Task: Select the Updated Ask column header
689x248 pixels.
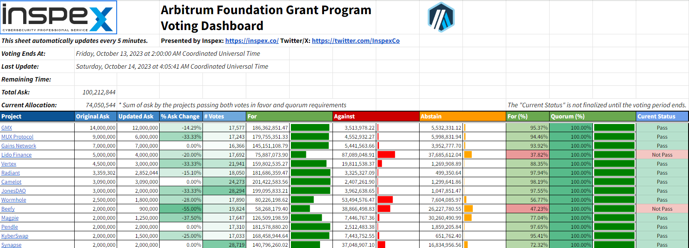Action: [x=138, y=116]
